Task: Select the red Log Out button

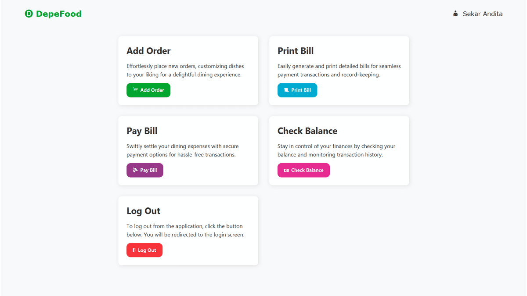Action: [x=144, y=250]
